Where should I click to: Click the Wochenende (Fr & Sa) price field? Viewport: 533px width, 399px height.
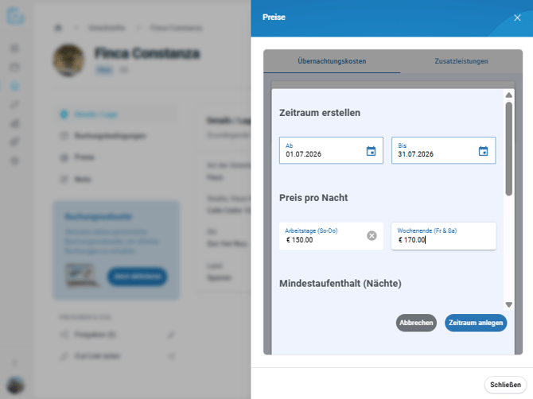pos(443,236)
